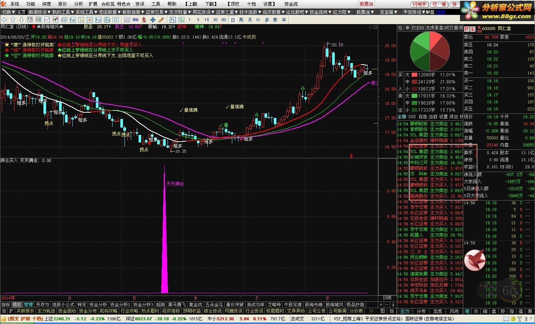Click the circle O toolbar icon
The height and width of the screenshot is (324, 535).
coord(115,20)
